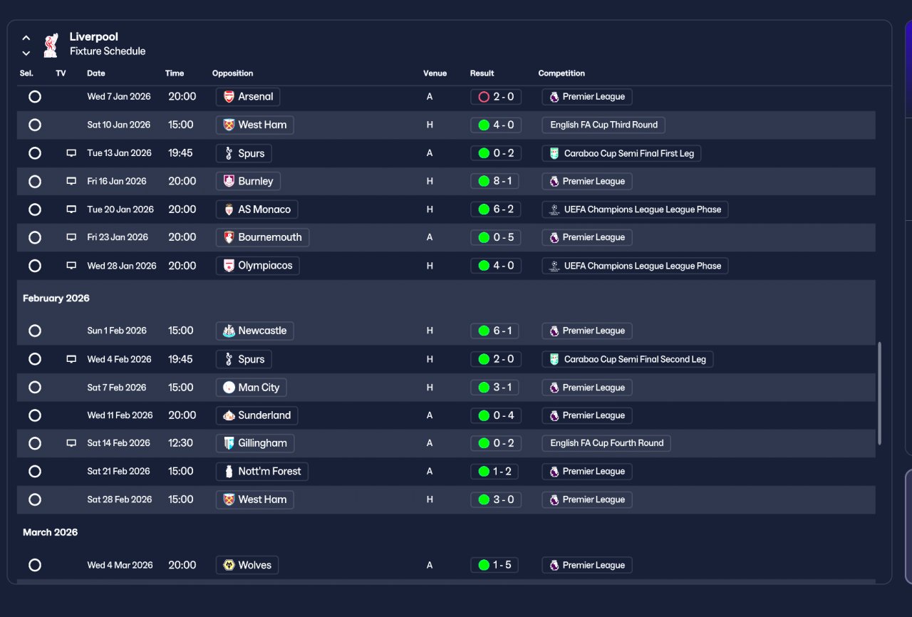Select the Newcastle fixture radio button
912x617 pixels.
click(x=35, y=331)
